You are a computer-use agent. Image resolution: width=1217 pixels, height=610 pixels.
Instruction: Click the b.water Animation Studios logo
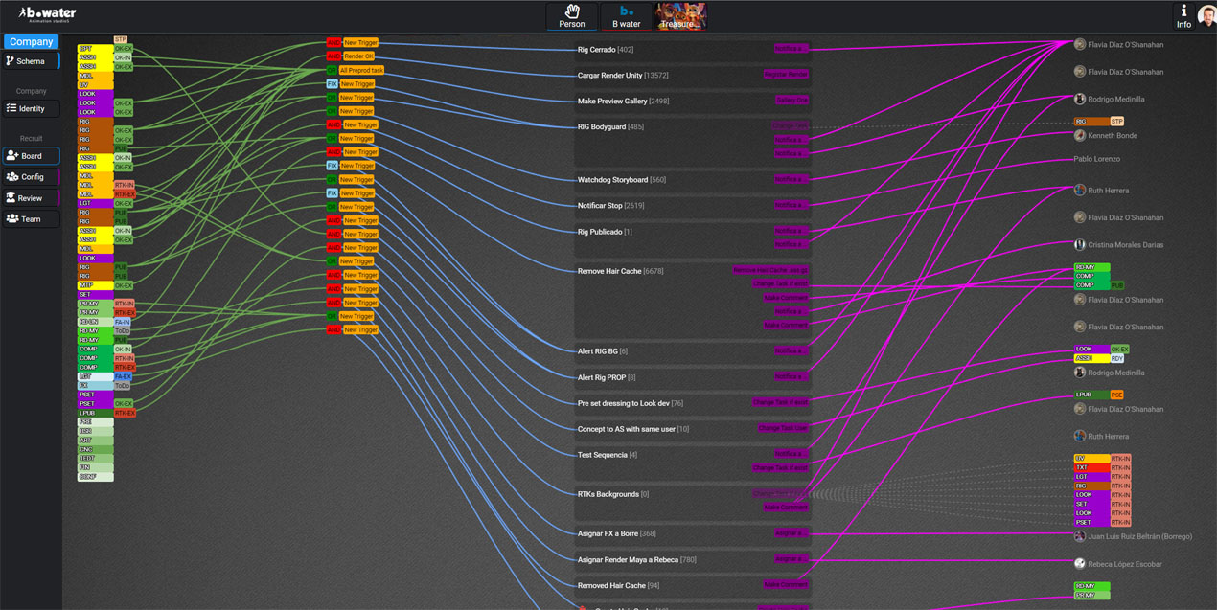(46, 14)
